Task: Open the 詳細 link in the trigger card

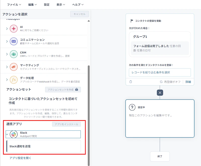Action: point(188,82)
